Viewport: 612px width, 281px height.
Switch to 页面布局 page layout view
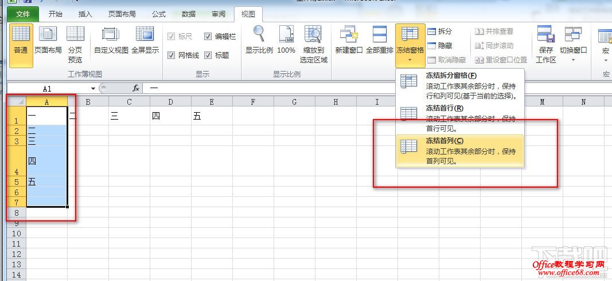[x=48, y=41]
